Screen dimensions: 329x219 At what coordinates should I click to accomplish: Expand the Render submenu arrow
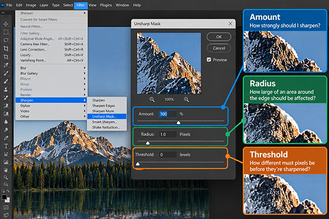click(x=84, y=95)
